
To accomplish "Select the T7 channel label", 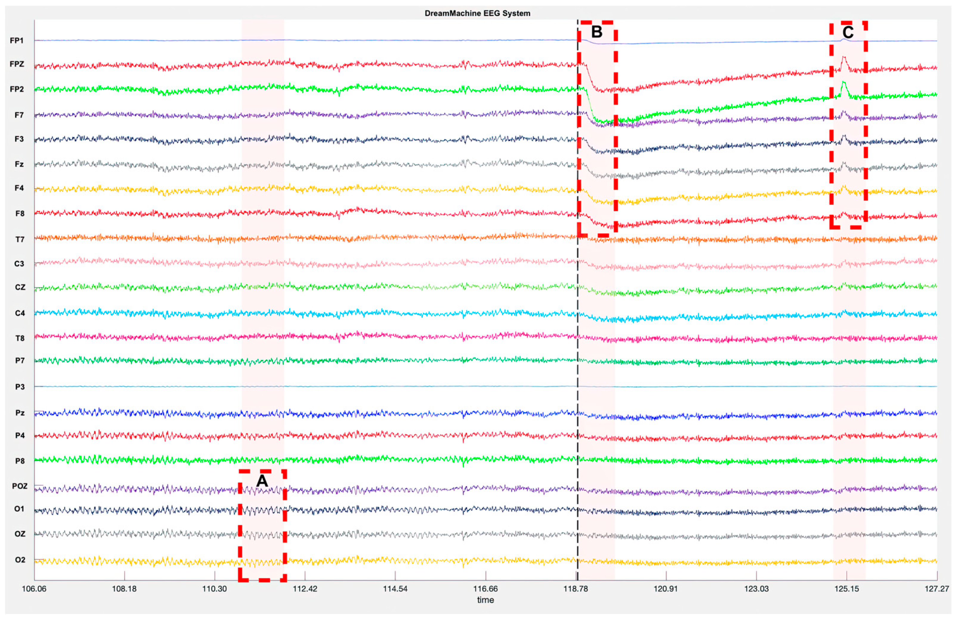I will [x=20, y=239].
